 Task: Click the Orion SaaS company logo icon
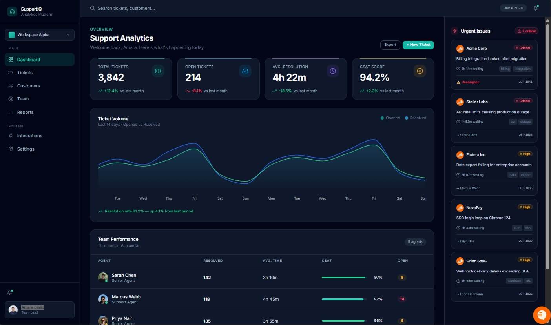click(x=460, y=261)
